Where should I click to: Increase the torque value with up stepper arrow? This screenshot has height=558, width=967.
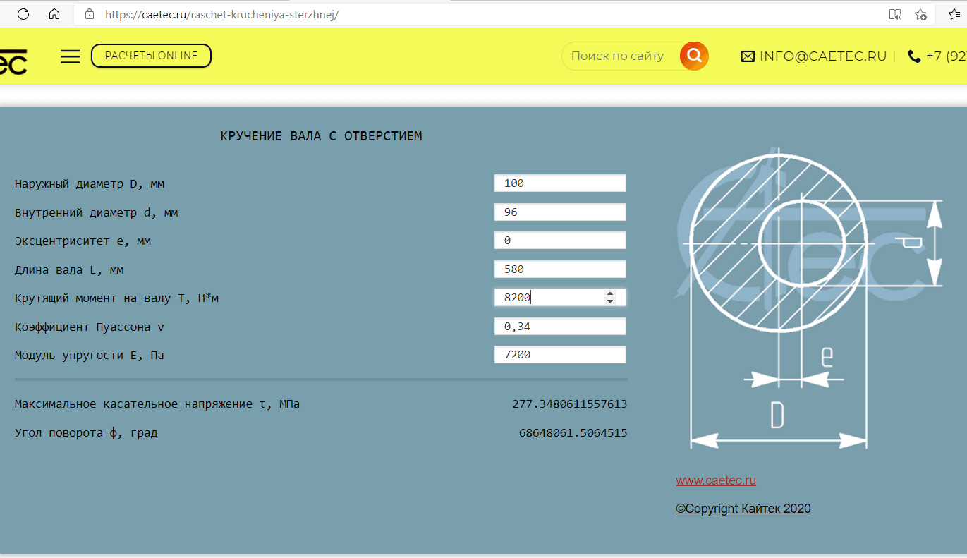(x=610, y=293)
